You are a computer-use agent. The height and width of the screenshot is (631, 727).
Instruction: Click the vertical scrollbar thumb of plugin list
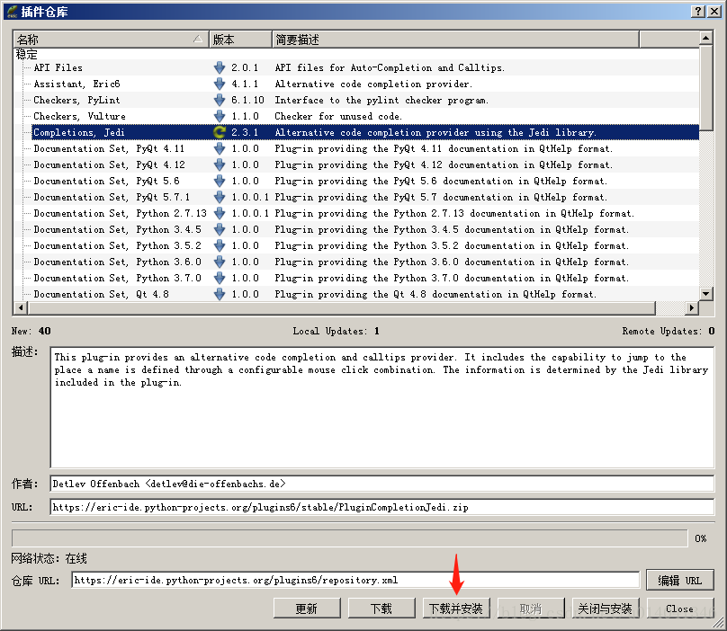tap(705, 88)
